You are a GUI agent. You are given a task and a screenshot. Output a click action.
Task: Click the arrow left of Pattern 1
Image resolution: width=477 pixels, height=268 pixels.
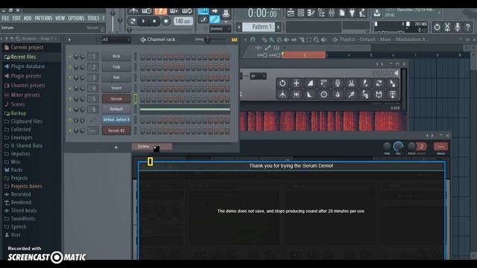239,27
